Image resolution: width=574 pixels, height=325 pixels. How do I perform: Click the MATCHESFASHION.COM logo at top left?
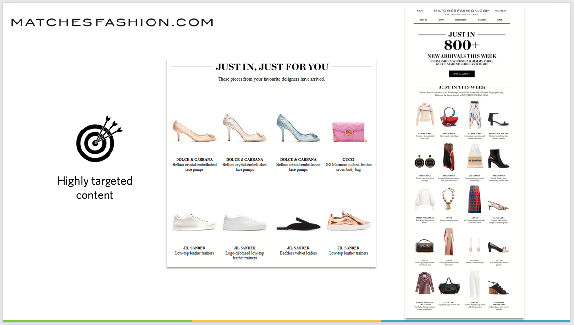point(112,22)
